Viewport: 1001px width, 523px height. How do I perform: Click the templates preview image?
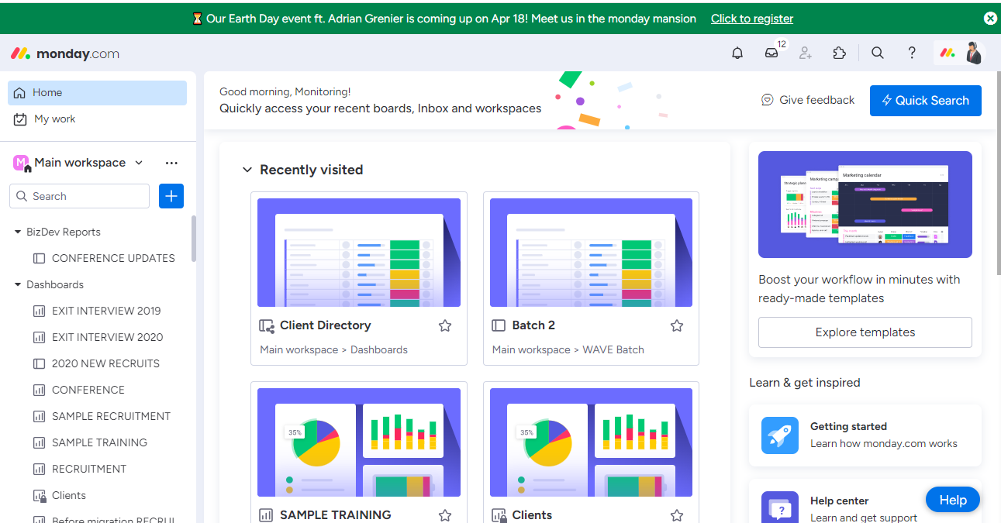[x=865, y=205]
